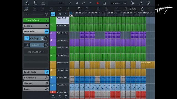Add a track with plus MIDI
The height and width of the screenshot is (99, 177).
[66, 96]
